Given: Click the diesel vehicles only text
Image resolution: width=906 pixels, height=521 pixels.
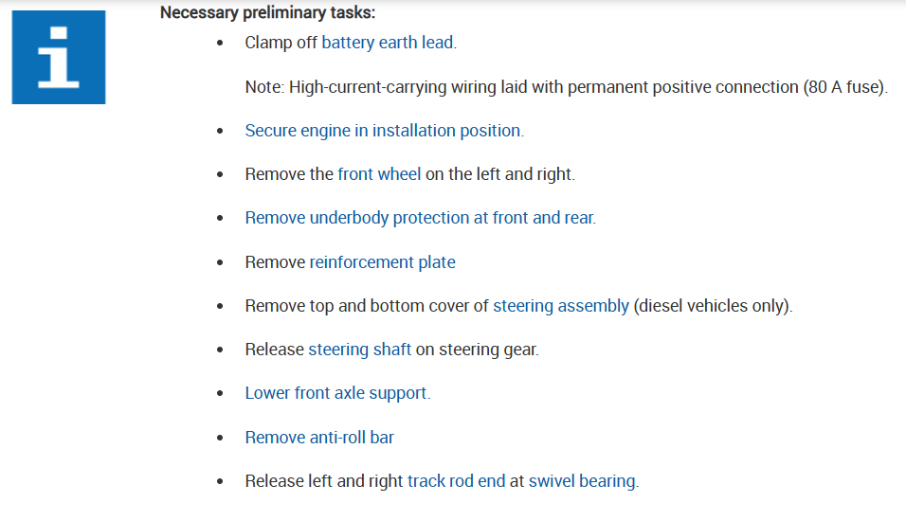Looking at the screenshot, I should [x=713, y=306].
